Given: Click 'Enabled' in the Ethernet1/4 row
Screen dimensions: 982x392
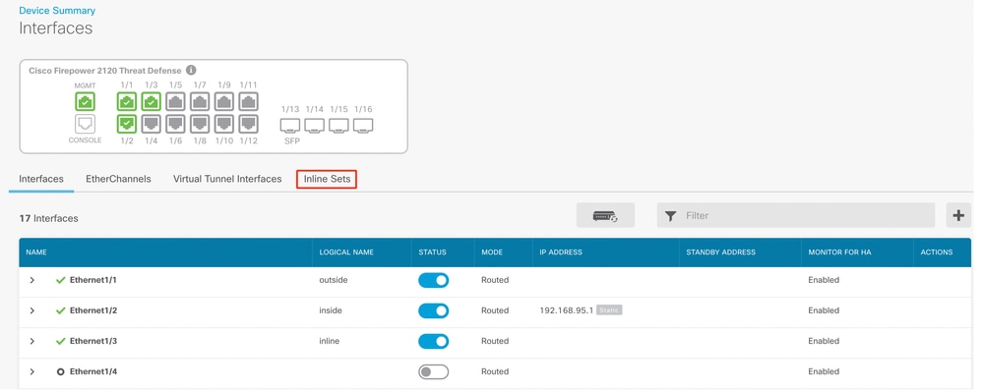Looking at the screenshot, I should (x=824, y=372).
